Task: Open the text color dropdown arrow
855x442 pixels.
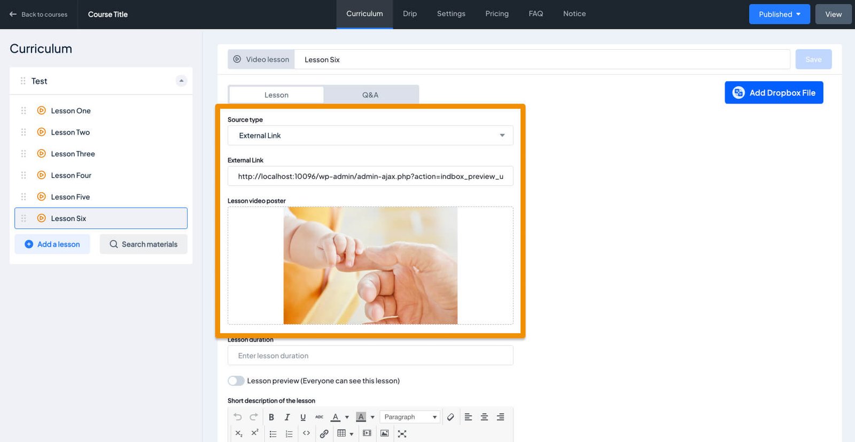Action: 347,417
